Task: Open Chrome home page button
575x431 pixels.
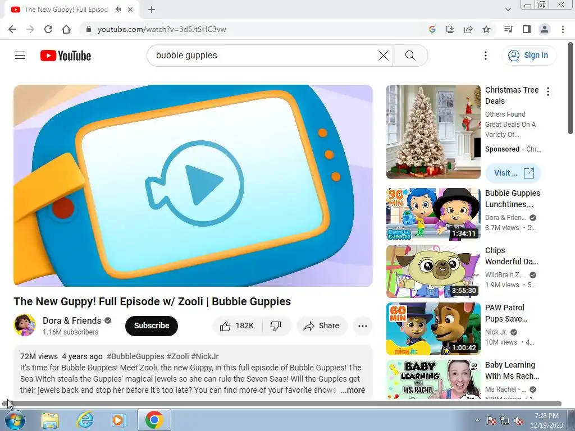Action: coord(66,29)
